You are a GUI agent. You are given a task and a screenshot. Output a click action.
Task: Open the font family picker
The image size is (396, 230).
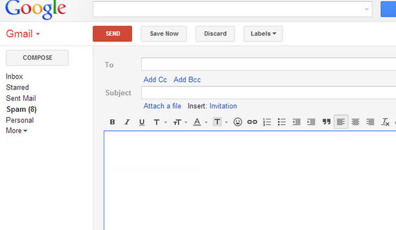[x=160, y=122]
